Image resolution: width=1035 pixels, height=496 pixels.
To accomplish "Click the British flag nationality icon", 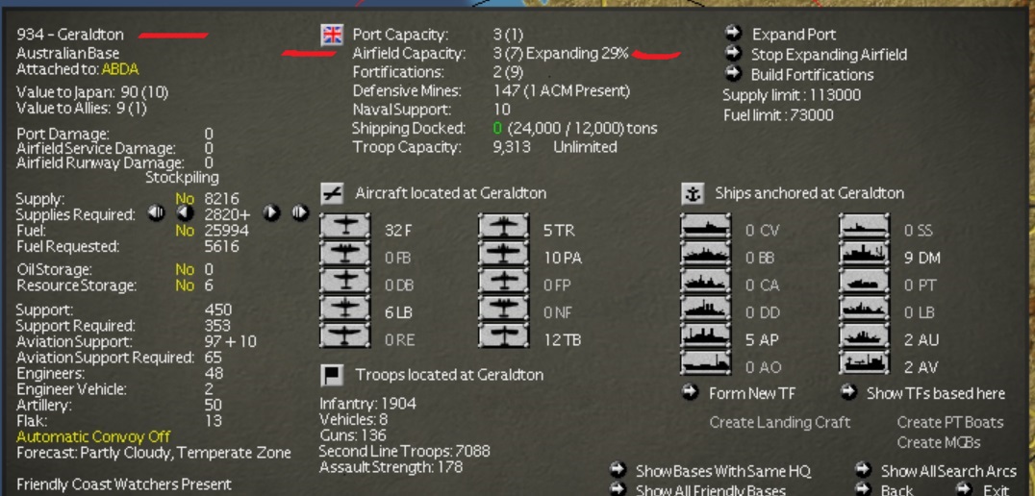I will (x=332, y=35).
